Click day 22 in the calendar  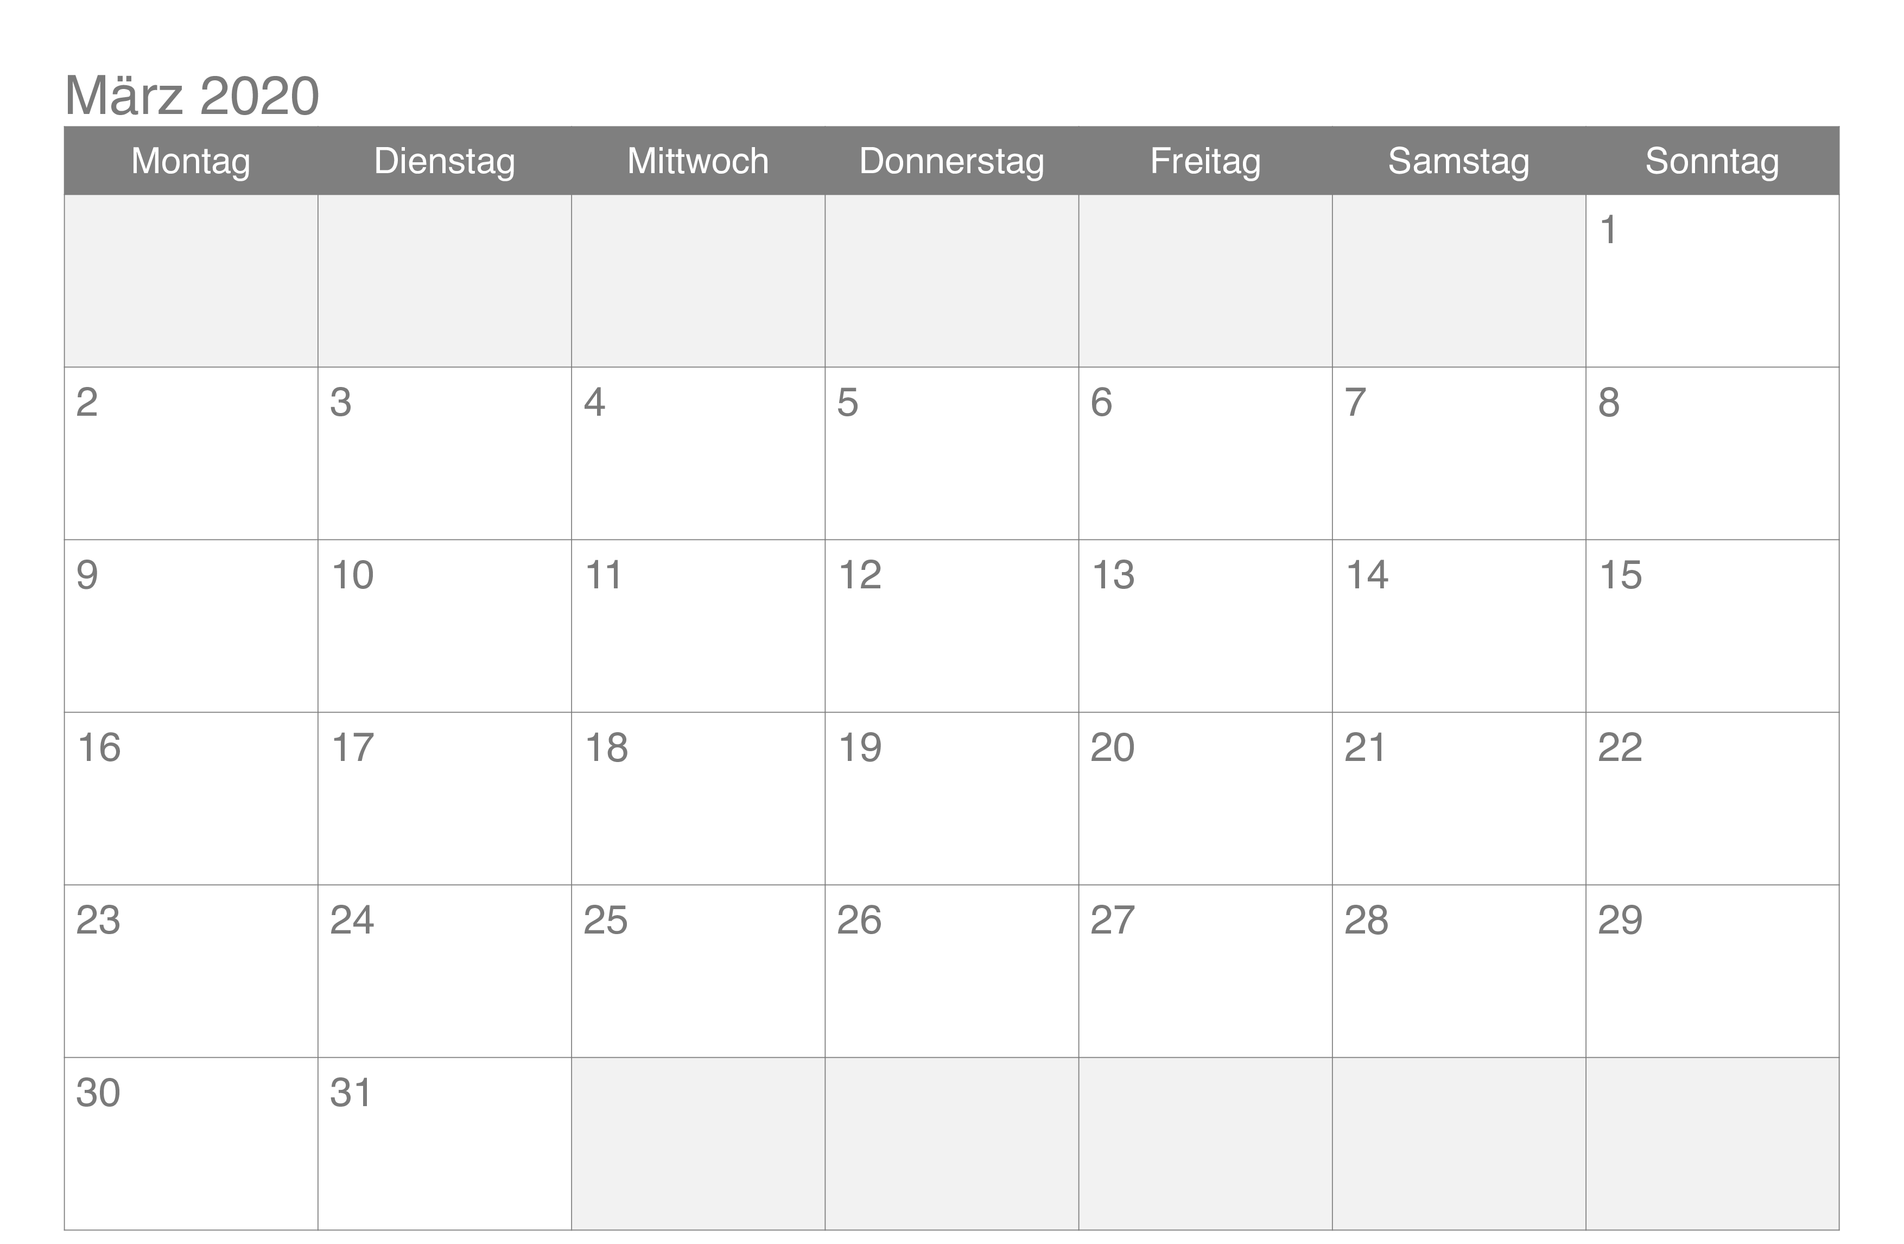click(x=1712, y=798)
